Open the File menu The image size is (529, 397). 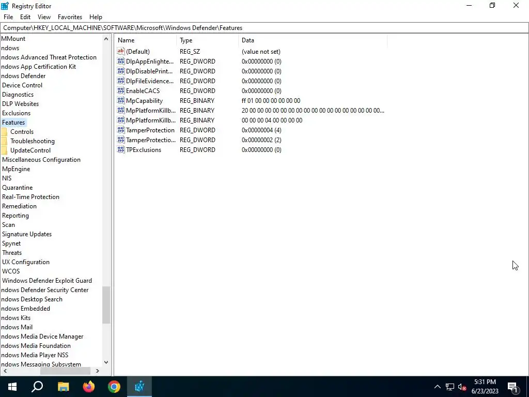8,17
